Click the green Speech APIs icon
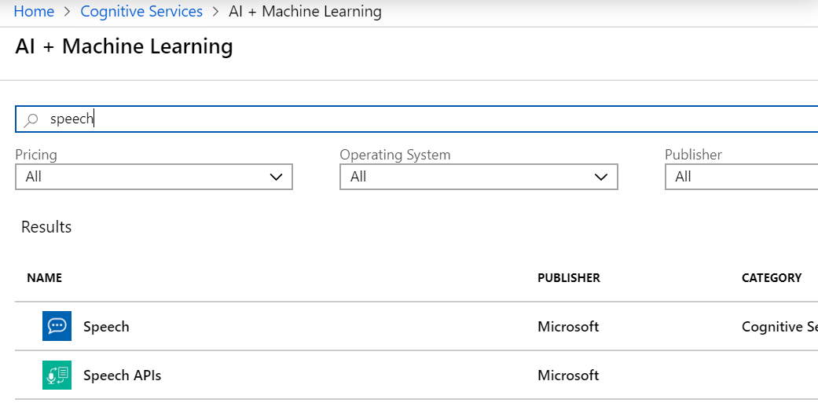The width and height of the screenshot is (818, 403). [x=57, y=375]
